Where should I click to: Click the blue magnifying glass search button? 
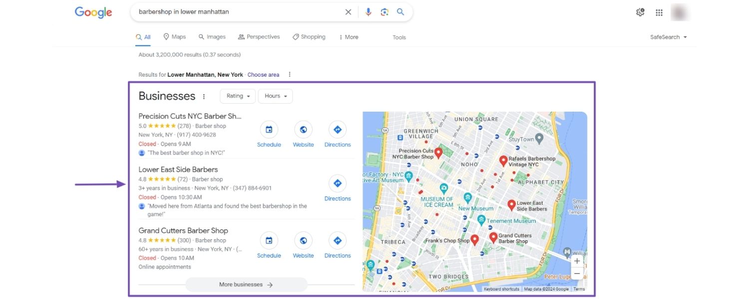click(400, 12)
